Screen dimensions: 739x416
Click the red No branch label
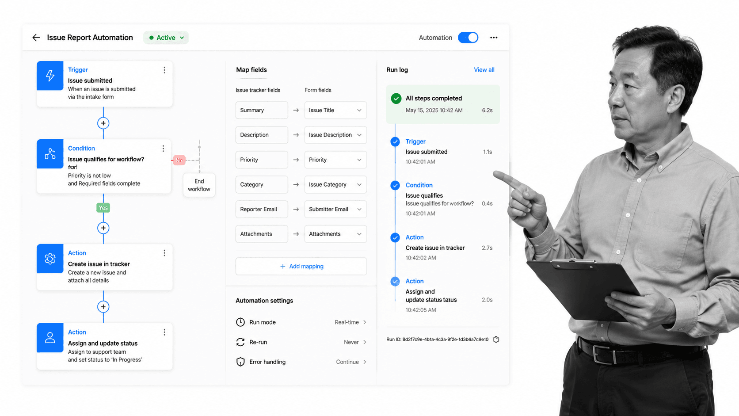point(179,160)
